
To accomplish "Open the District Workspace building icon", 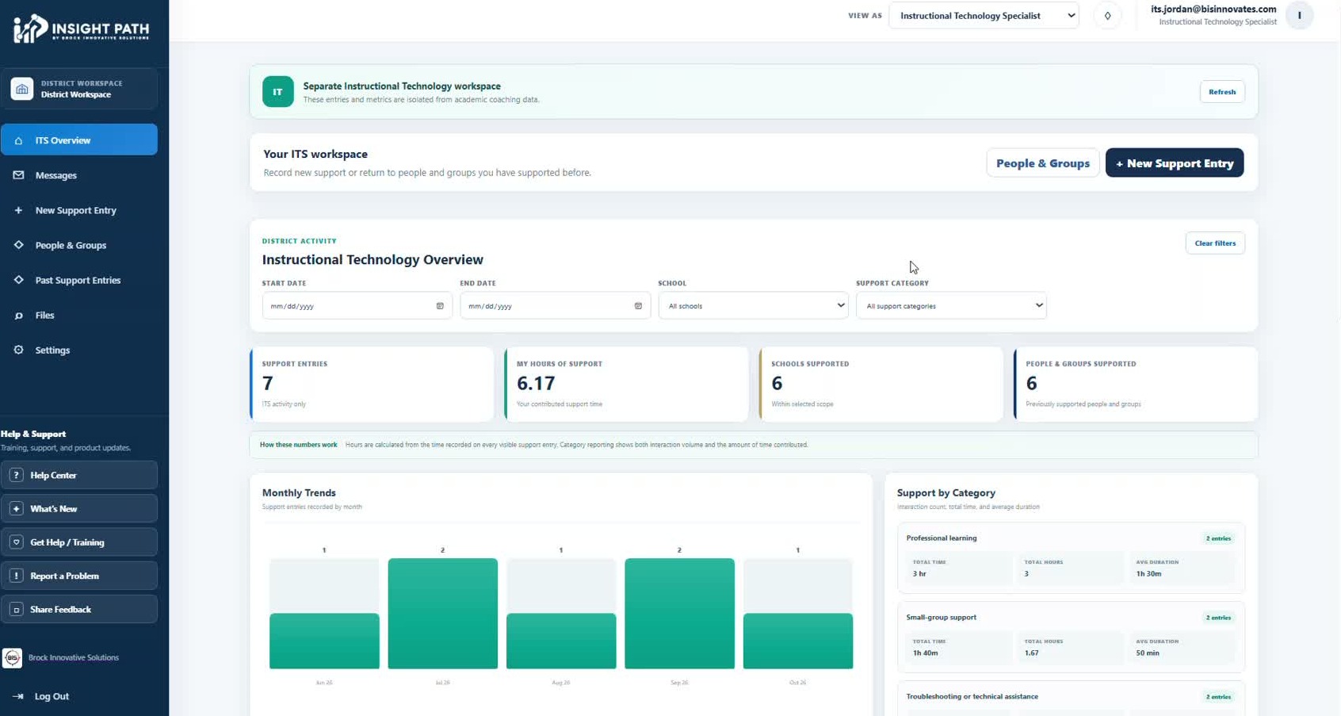I will point(21,89).
